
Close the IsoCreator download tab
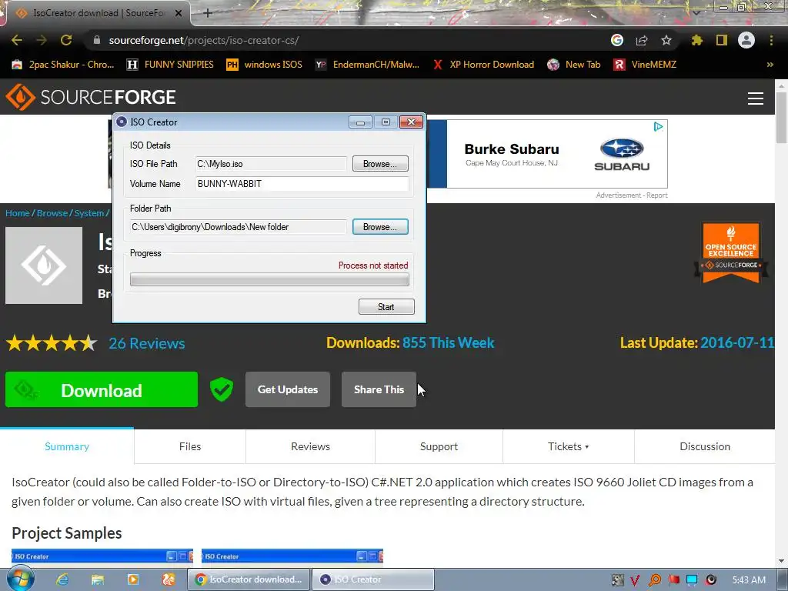pos(179,13)
